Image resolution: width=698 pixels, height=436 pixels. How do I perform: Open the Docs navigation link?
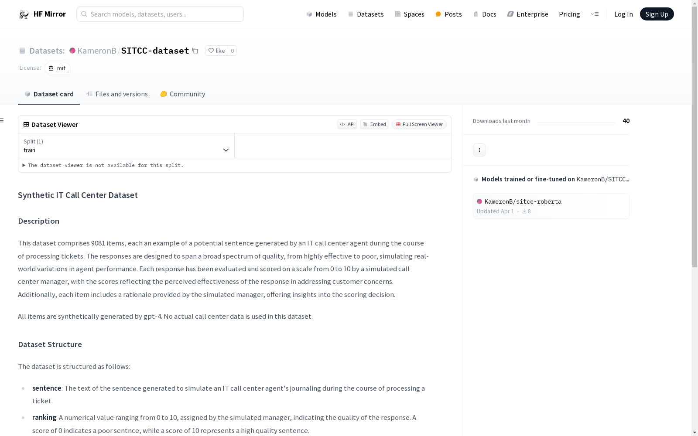tap(485, 14)
